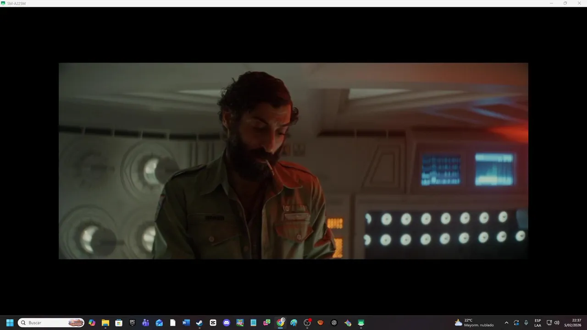Viewport: 587px width, 330px height.
Task: Open ESP LAA language switcher
Action: coord(537,323)
